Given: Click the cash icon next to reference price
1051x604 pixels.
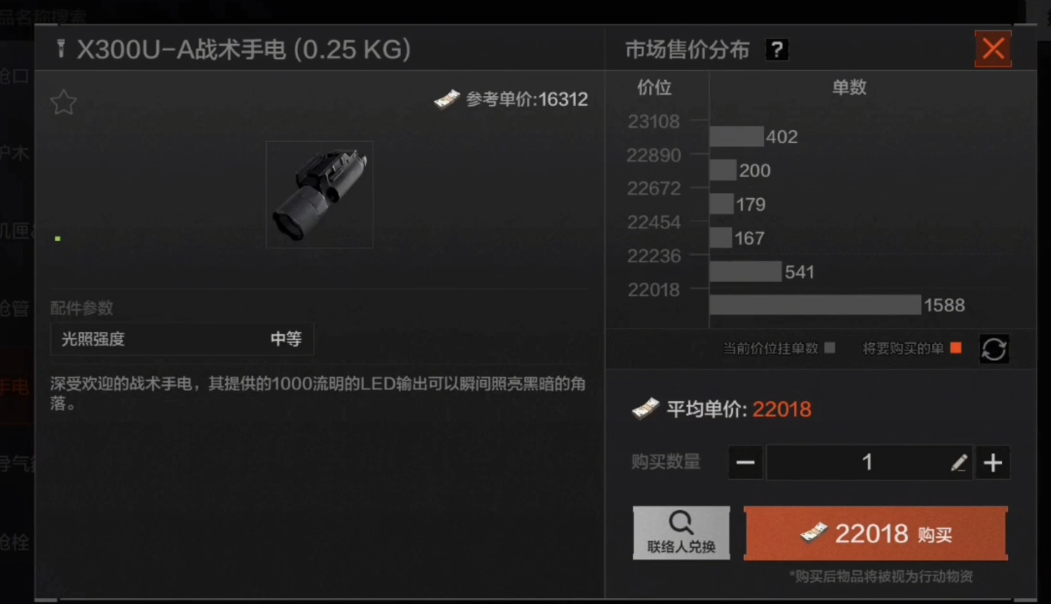Looking at the screenshot, I should click(447, 100).
